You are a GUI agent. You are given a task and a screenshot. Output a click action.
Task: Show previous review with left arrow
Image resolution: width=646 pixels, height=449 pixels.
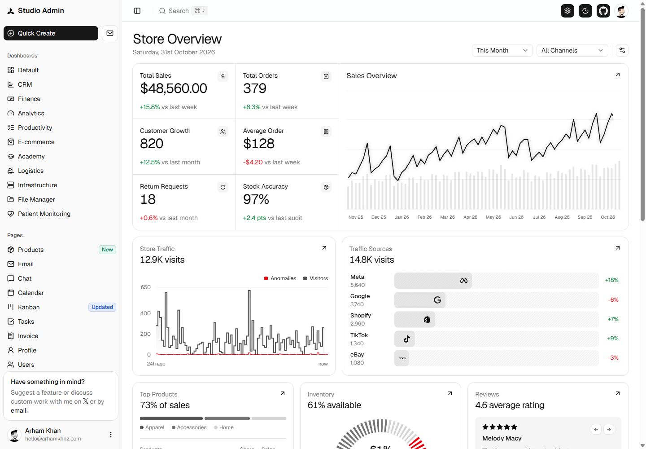pyautogui.click(x=596, y=429)
